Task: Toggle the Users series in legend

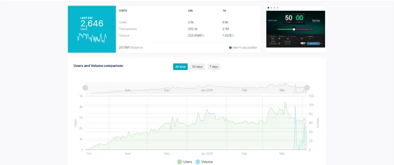Action: [185, 162]
